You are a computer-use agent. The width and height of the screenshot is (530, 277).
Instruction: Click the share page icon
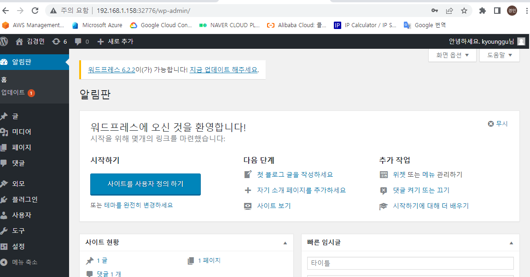[449, 11]
